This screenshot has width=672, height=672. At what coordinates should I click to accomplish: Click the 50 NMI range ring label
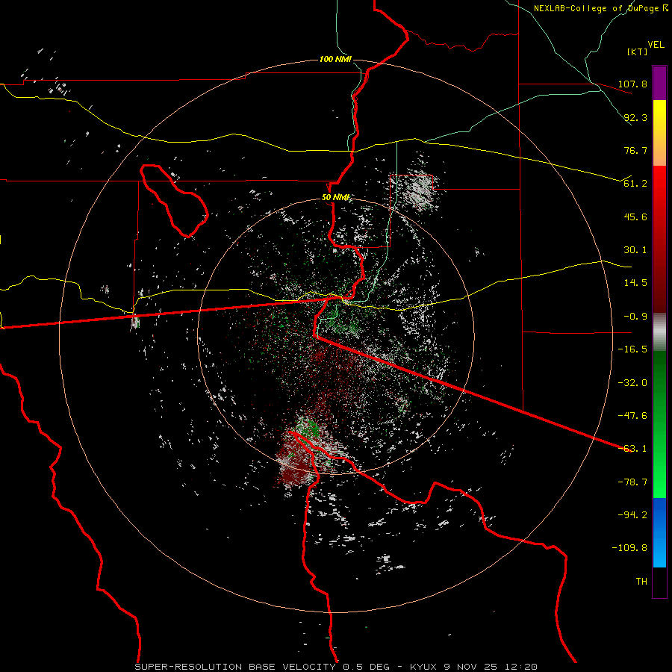click(335, 197)
